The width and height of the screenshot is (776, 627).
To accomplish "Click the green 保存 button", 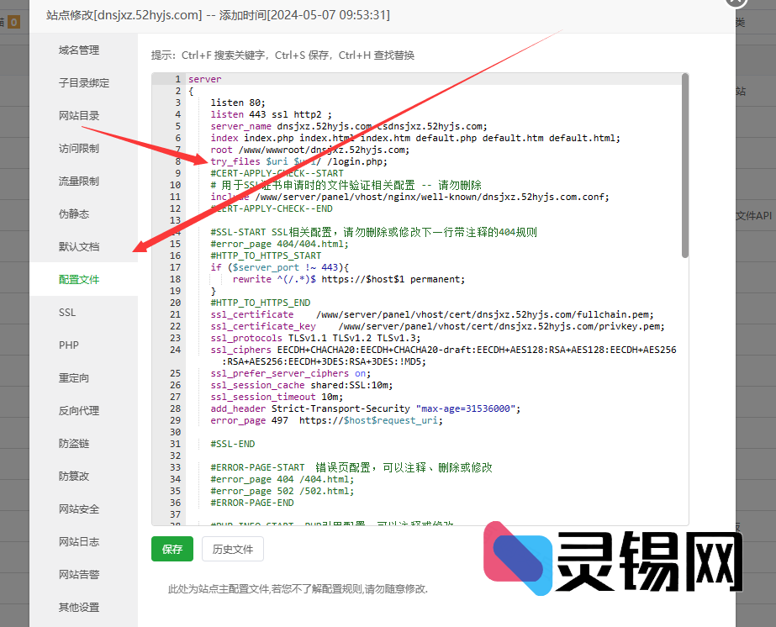I will 172,549.
